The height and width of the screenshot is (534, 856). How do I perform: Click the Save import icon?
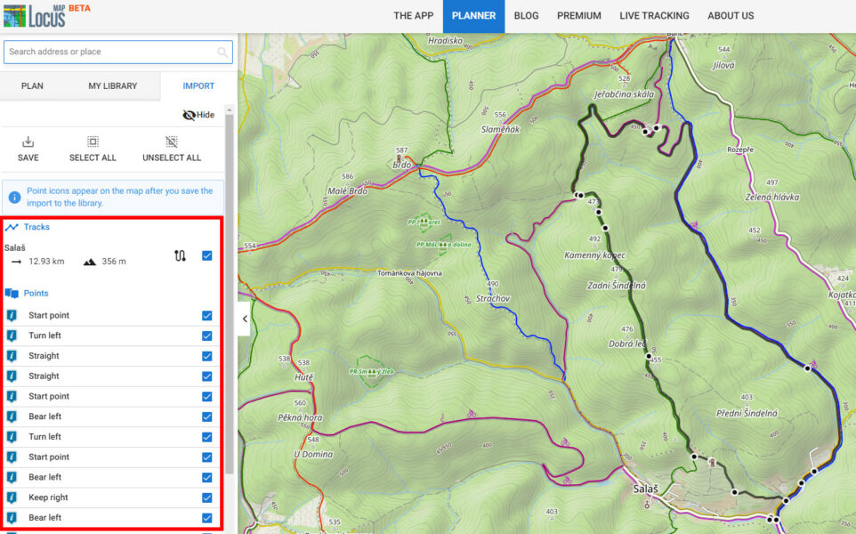coord(28,142)
